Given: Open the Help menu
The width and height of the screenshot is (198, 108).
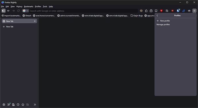Looking at the screenshot, I should tap(51, 6).
